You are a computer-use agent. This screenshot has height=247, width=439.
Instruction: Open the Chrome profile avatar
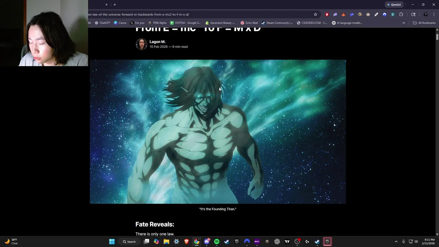pos(426,14)
